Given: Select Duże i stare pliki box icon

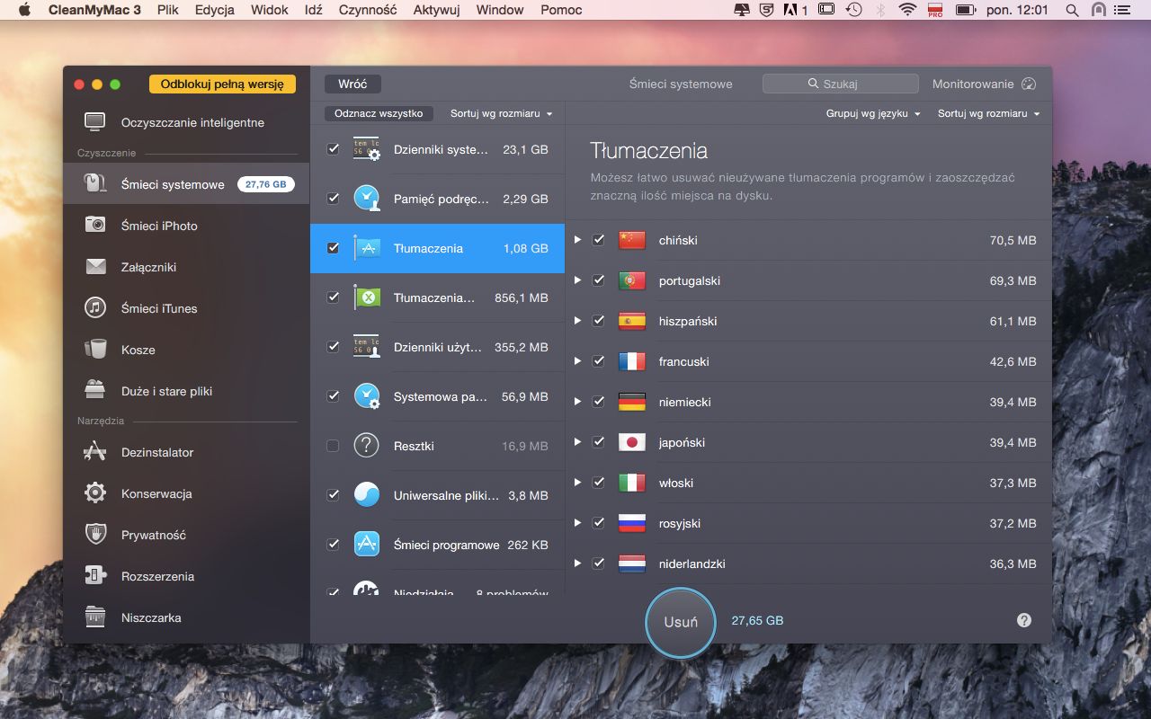Looking at the screenshot, I should 95,391.
